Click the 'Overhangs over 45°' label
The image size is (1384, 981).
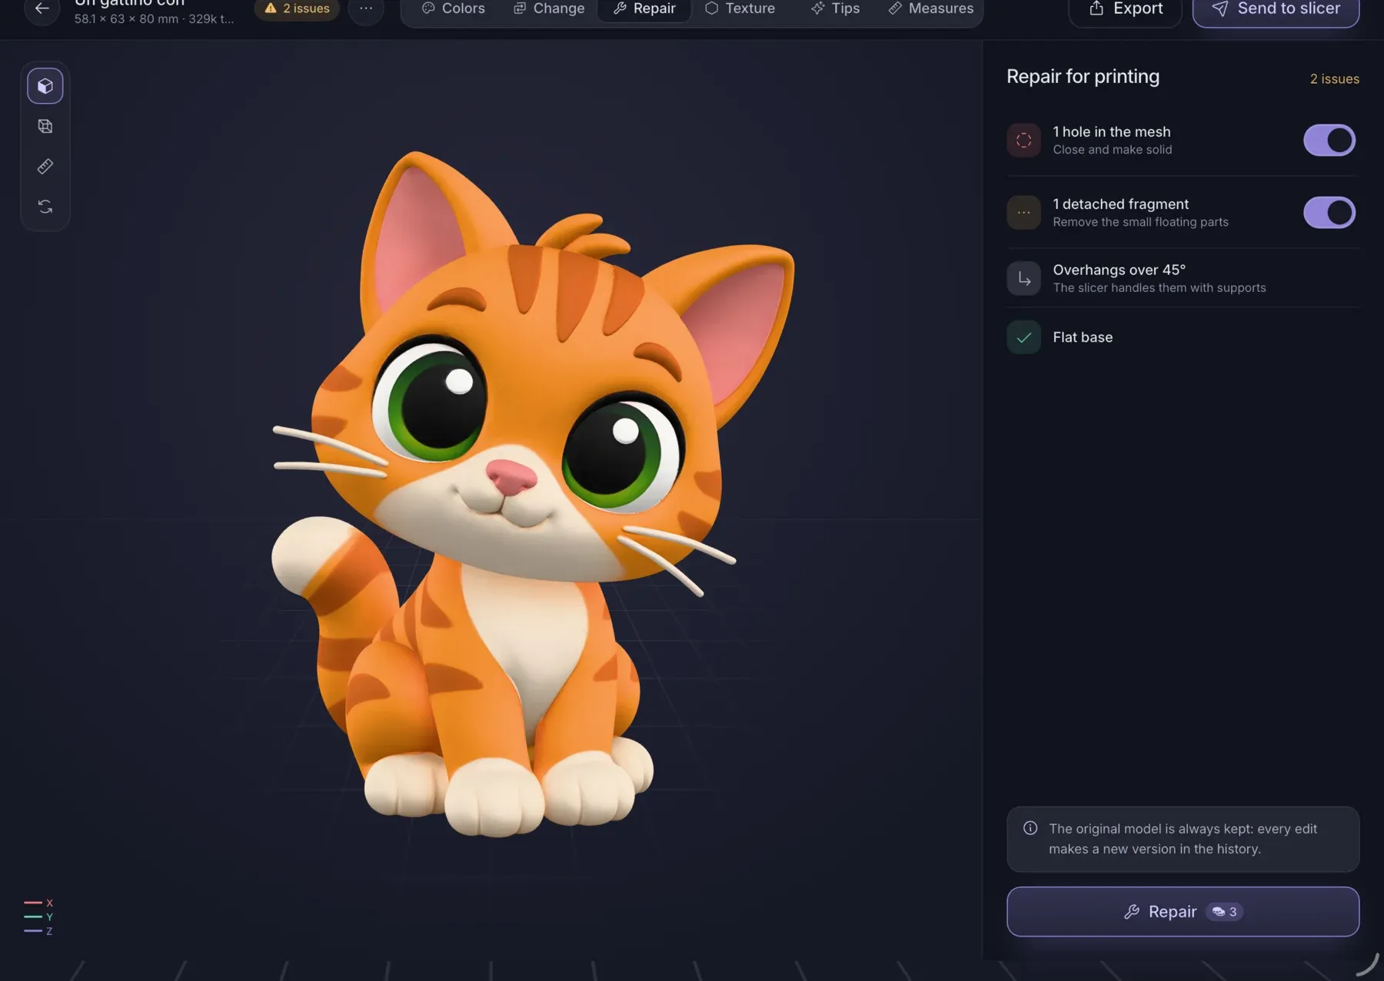click(x=1119, y=270)
